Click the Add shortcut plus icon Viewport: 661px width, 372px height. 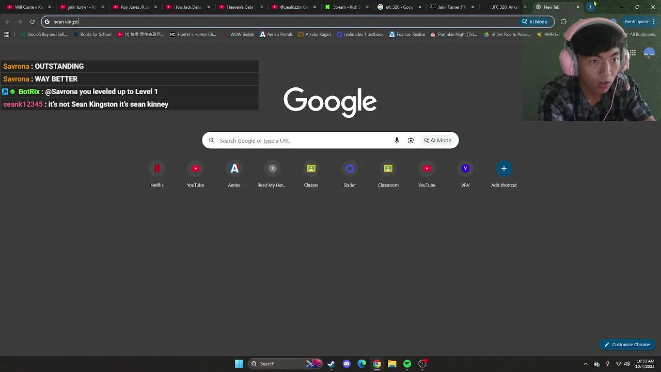(504, 168)
